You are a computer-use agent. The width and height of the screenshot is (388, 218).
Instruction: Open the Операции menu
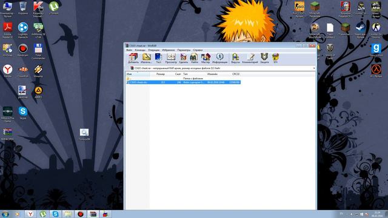tap(153, 50)
